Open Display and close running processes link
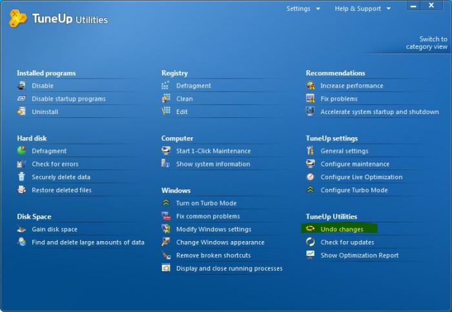Screen dimensions: 452x312 [229, 269]
